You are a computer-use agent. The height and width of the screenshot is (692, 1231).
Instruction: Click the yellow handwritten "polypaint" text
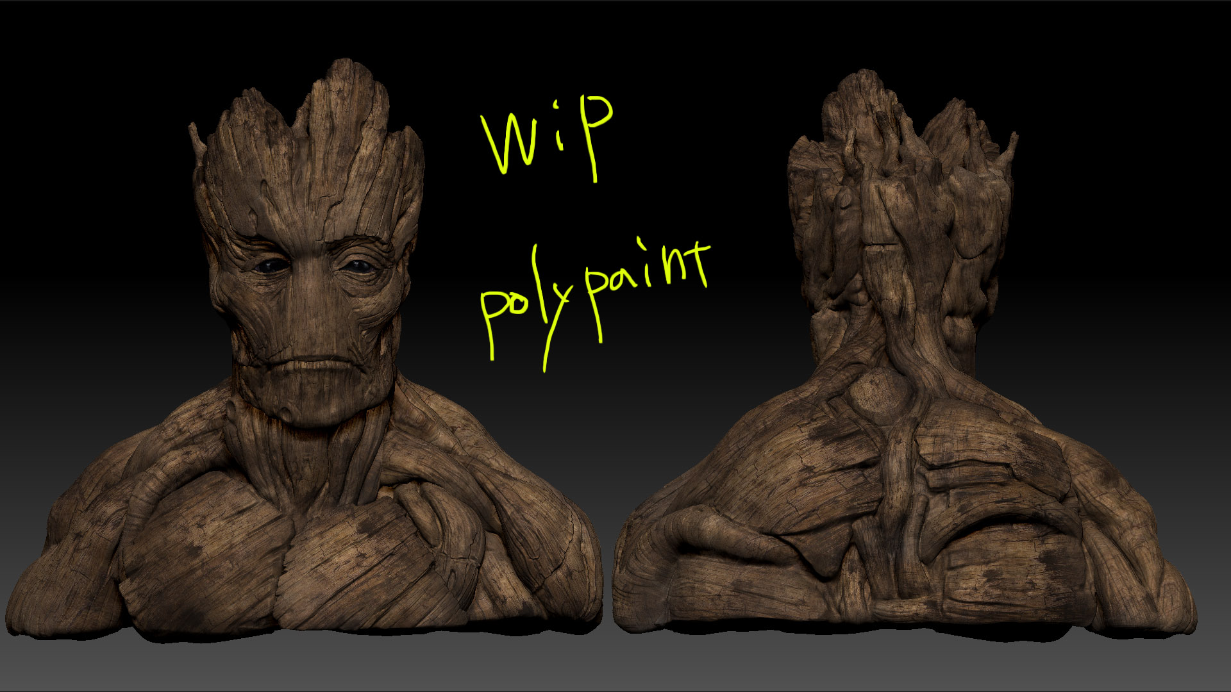tap(595, 304)
